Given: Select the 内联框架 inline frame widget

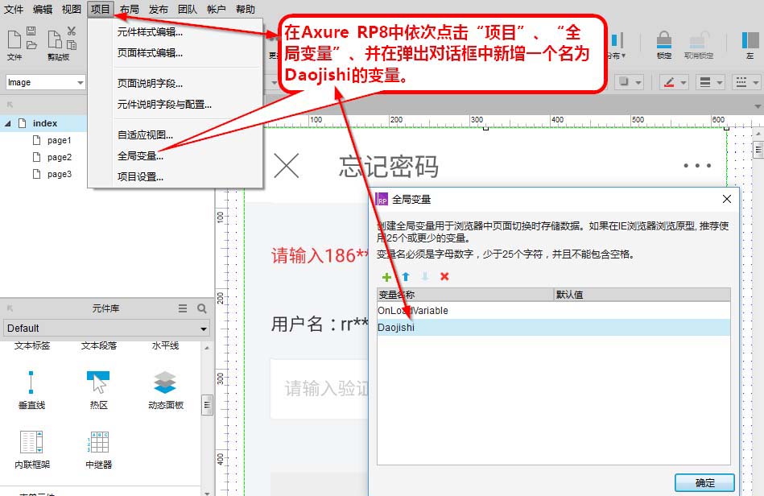Looking at the screenshot, I should (x=32, y=449).
